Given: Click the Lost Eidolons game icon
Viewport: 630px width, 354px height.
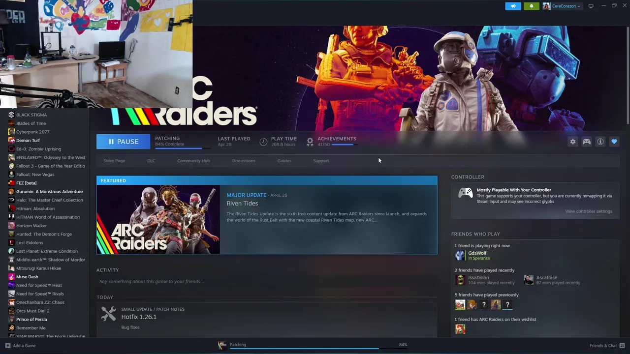Looking at the screenshot, I should pyautogui.click(x=11, y=242).
